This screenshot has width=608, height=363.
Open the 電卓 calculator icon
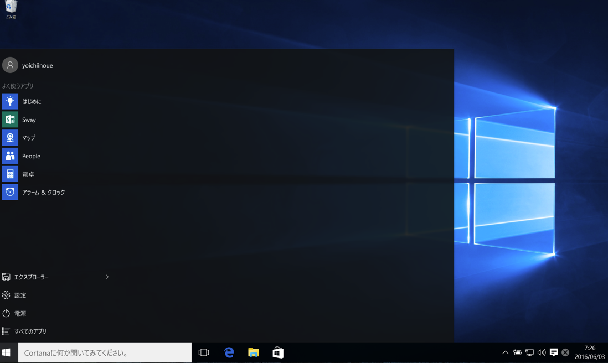click(10, 174)
